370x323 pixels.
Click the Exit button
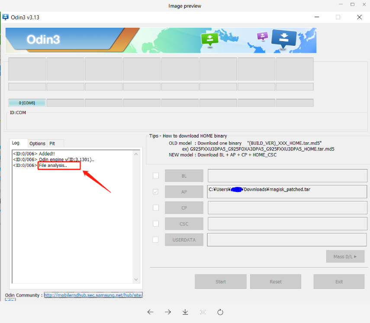click(339, 282)
